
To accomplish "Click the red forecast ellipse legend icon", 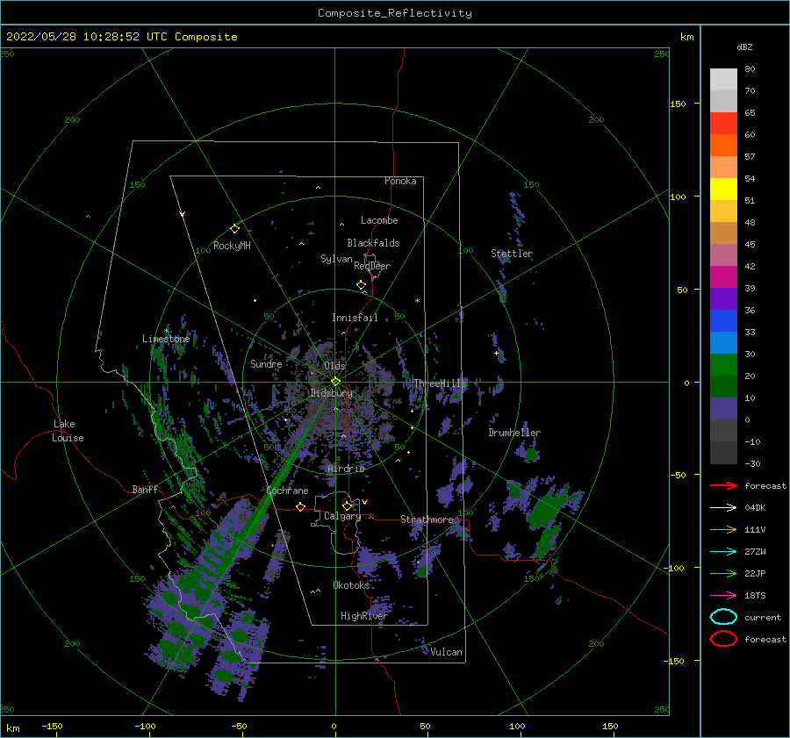I will click(x=723, y=639).
